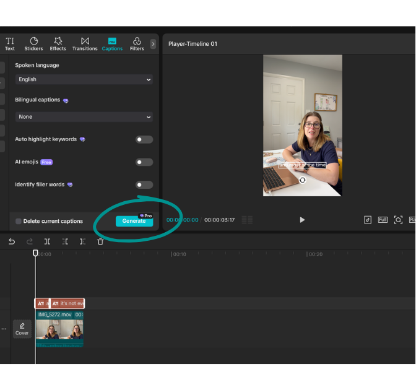The width and height of the screenshot is (416, 390).
Task: Toggle Identify filler words switch
Action: (144, 184)
